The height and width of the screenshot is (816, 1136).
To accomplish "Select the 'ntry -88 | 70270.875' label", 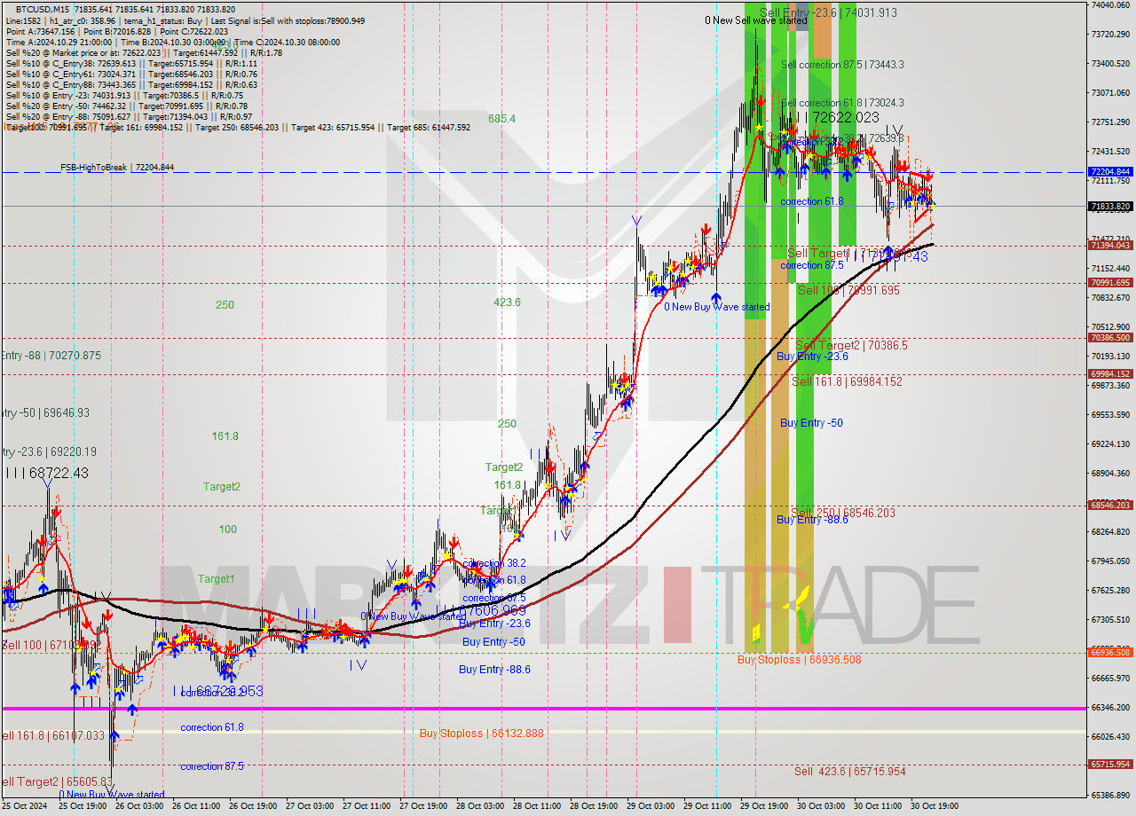I will tap(51, 356).
